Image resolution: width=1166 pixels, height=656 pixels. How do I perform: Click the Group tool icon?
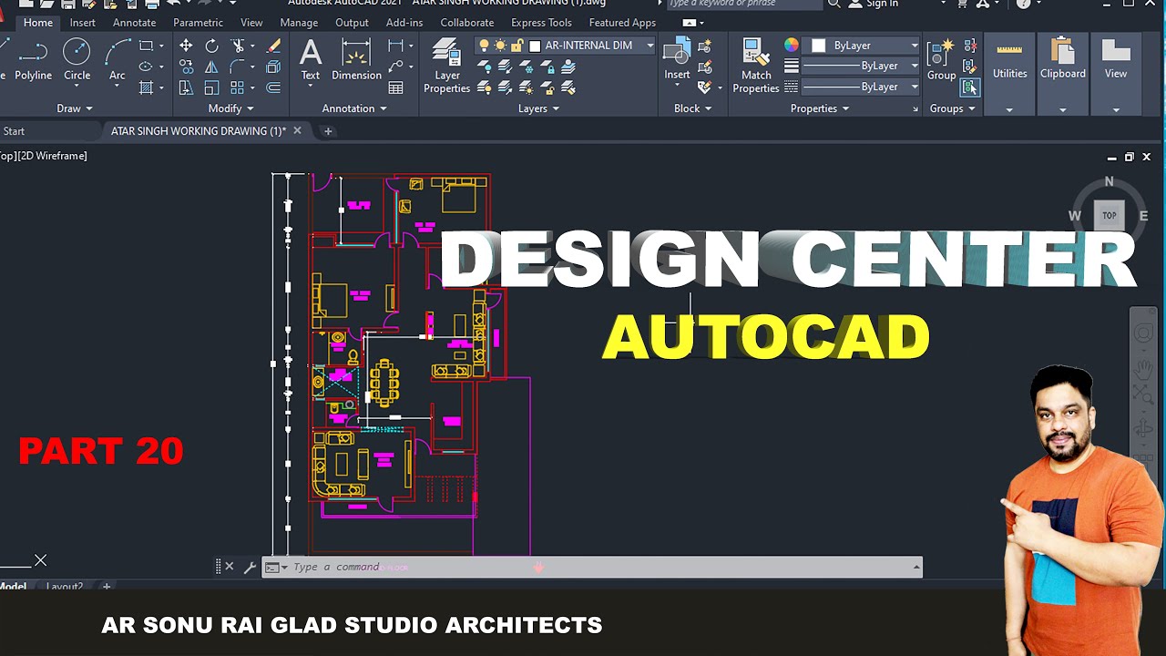[941, 60]
